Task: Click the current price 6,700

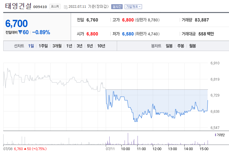Action: pos(17,24)
